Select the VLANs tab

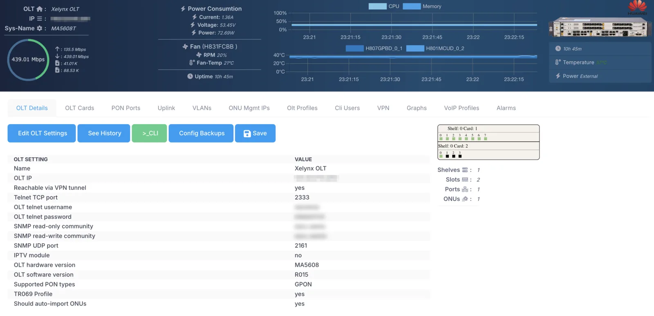pyautogui.click(x=202, y=108)
